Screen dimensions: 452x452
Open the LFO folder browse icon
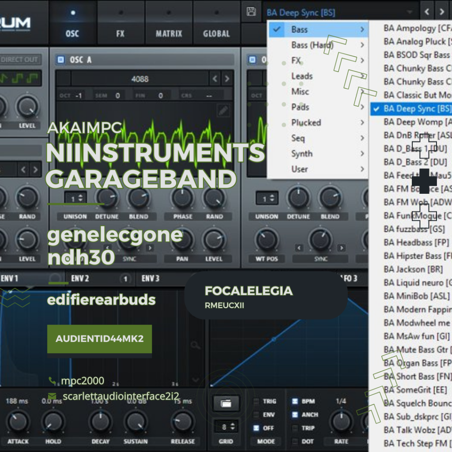coord(226,403)
